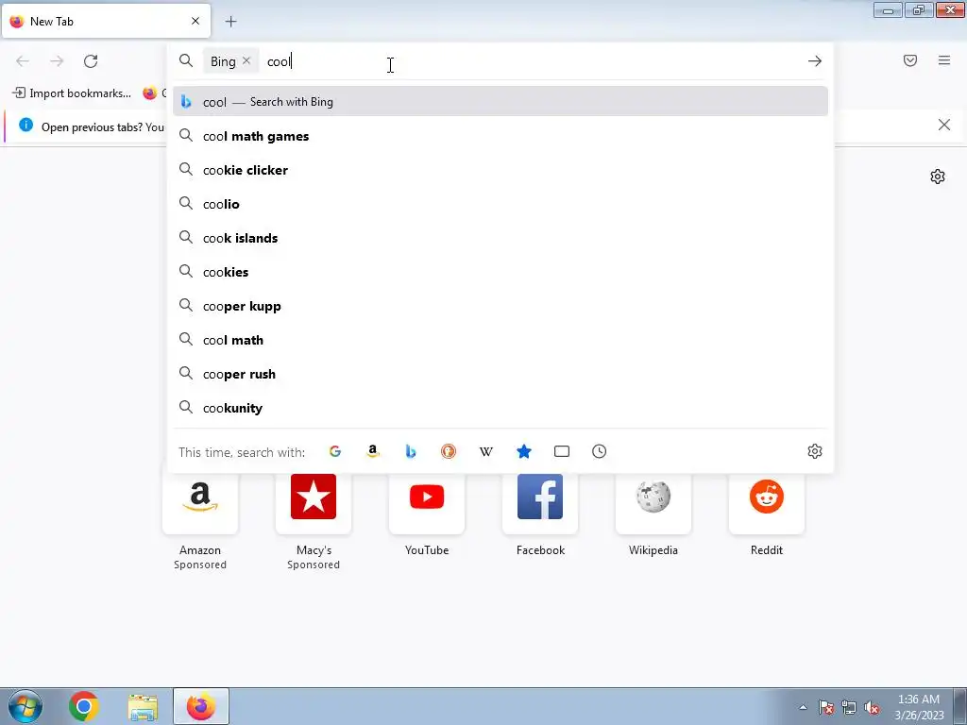Pick the 'coolio' suggestion
Screen dimensions: 967x725
coord(500,204)
